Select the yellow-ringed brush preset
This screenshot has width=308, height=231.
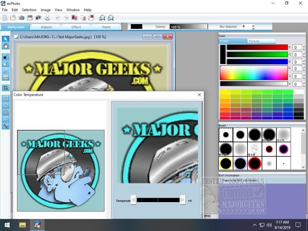[226, 163]
